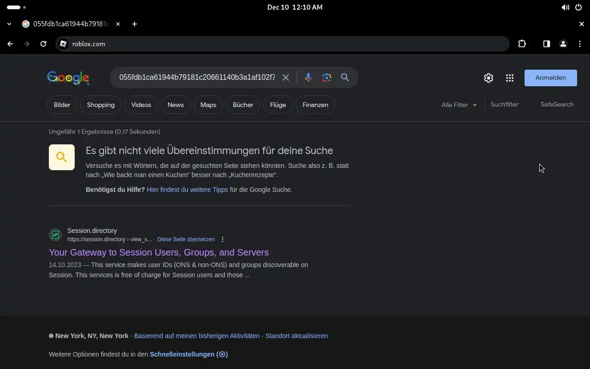Open 'Hier findest du weitere Tipps' link
590x369 pixels.
[187, 190]
